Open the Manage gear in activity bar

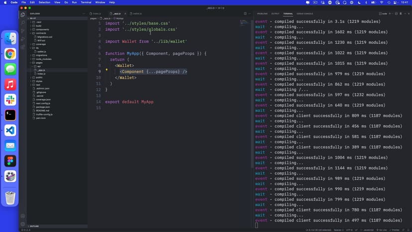pos(23,224)
